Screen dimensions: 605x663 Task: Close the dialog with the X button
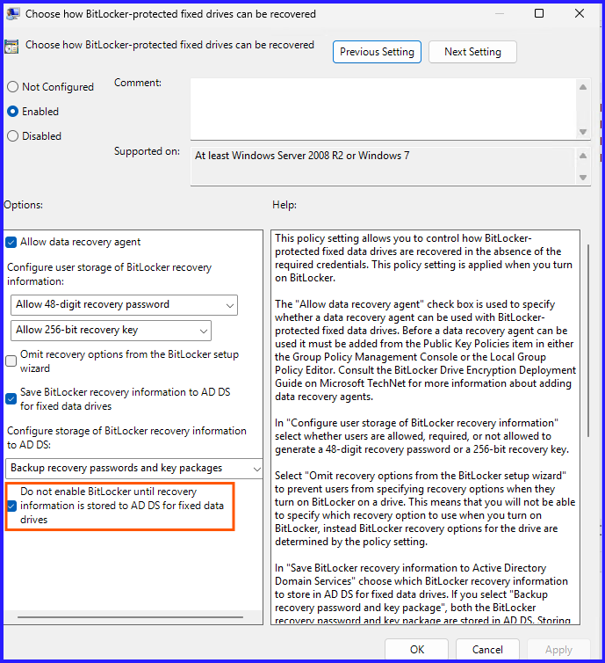[580, 14]
